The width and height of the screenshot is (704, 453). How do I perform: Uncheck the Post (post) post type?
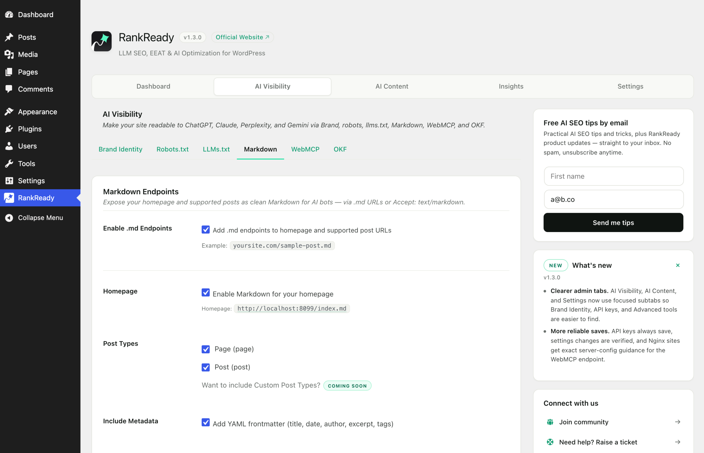click(205, 367)
